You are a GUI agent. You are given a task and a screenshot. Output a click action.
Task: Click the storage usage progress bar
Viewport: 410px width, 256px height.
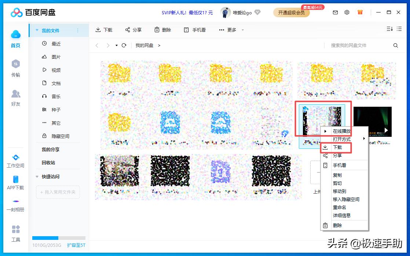[59, 238]
